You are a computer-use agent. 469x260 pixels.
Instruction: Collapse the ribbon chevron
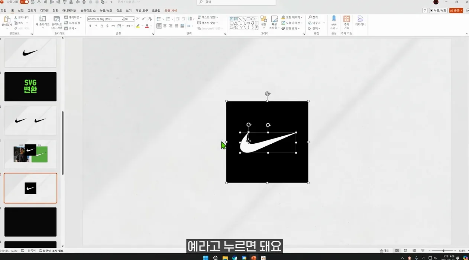(x=467, y=34)
